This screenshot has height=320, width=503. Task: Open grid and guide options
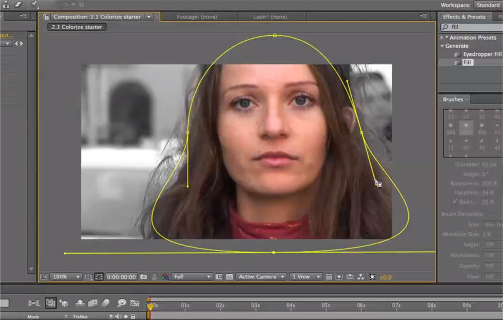88,277
